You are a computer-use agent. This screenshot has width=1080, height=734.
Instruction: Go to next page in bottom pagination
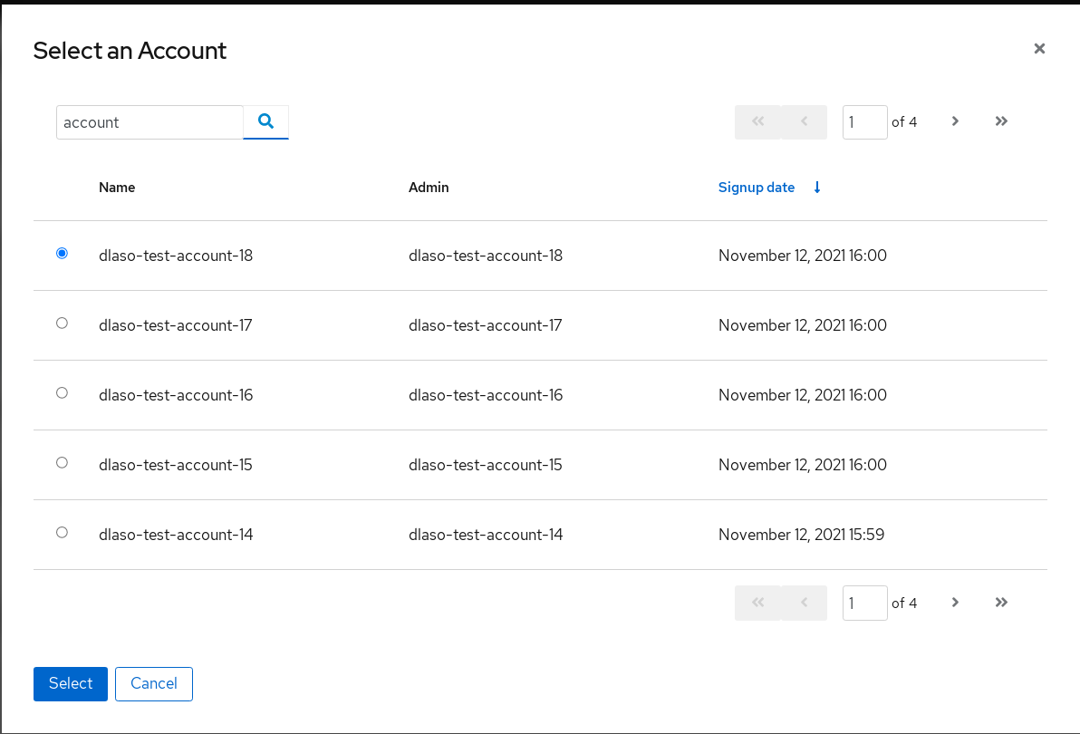955,603
